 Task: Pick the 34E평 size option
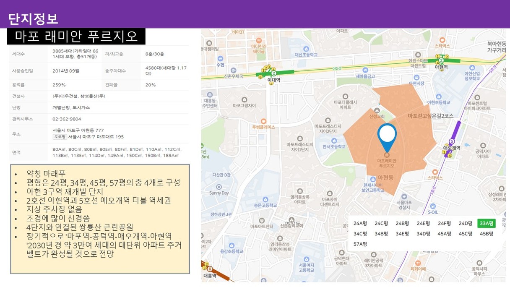pos(402,234)
